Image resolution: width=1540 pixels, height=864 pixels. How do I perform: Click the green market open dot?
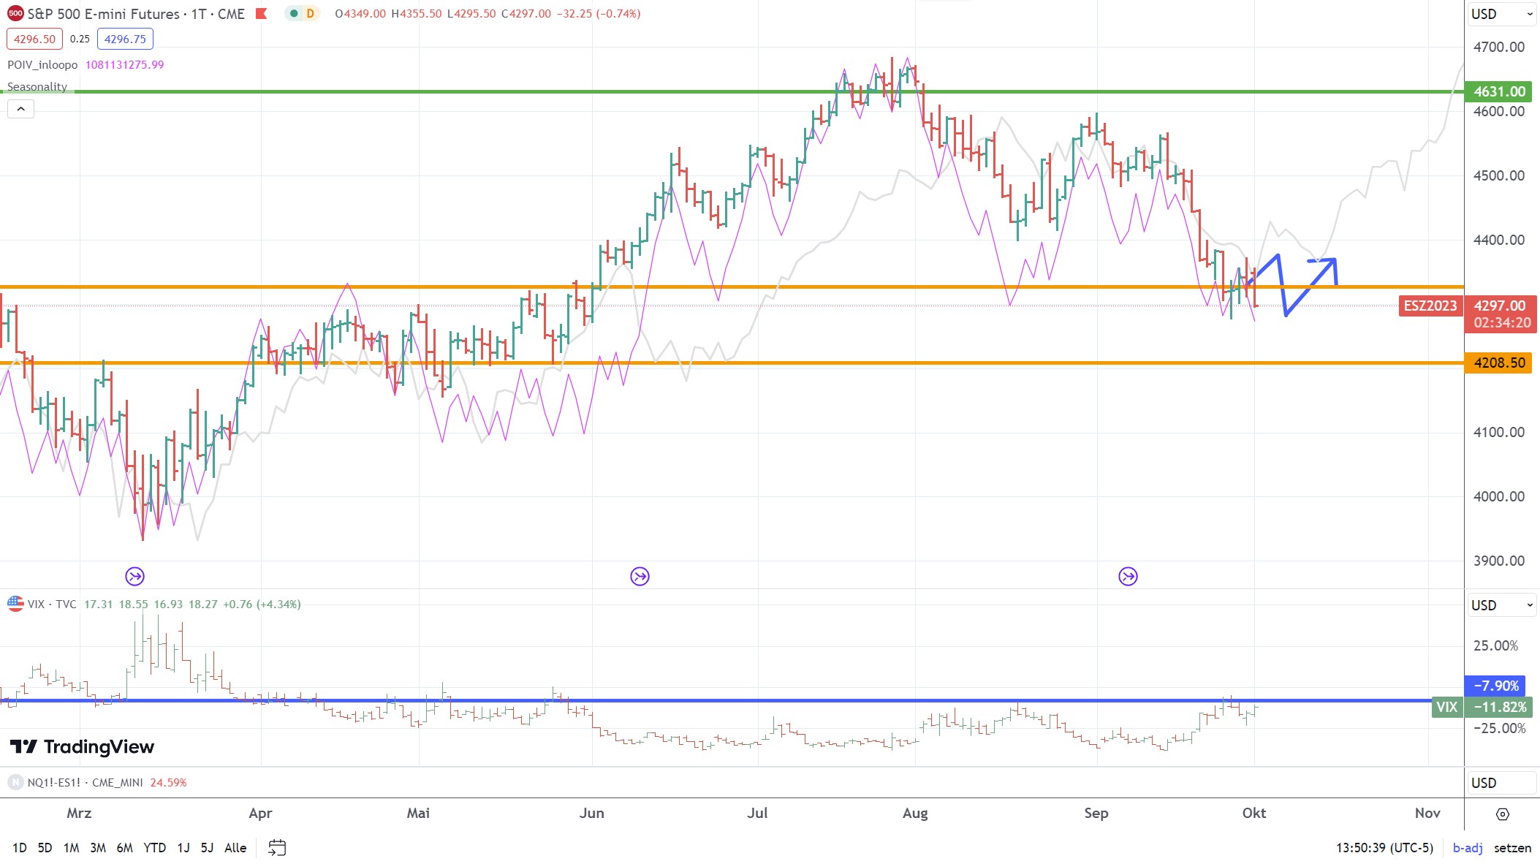coord(294,14)
